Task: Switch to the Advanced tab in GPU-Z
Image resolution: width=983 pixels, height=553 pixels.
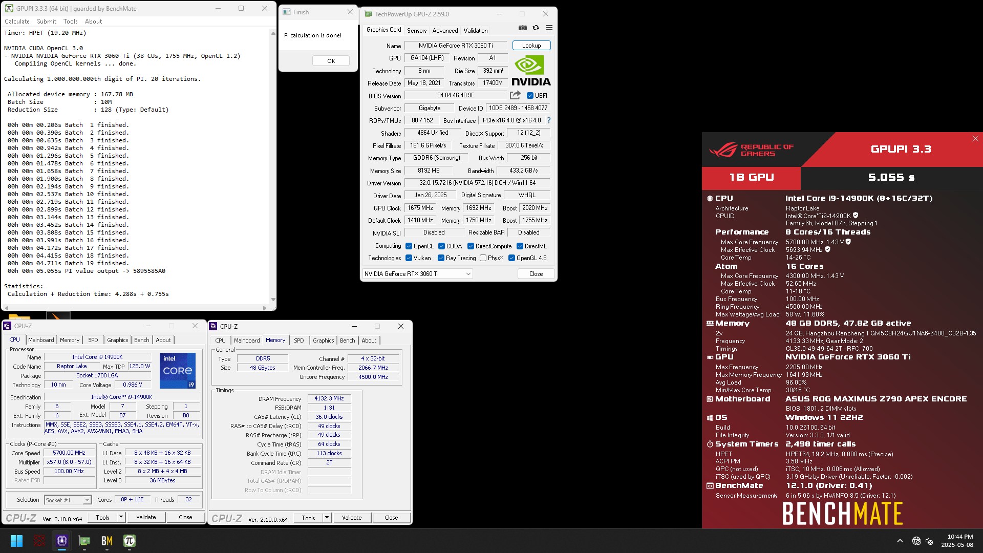Action: tap(445, 31)
